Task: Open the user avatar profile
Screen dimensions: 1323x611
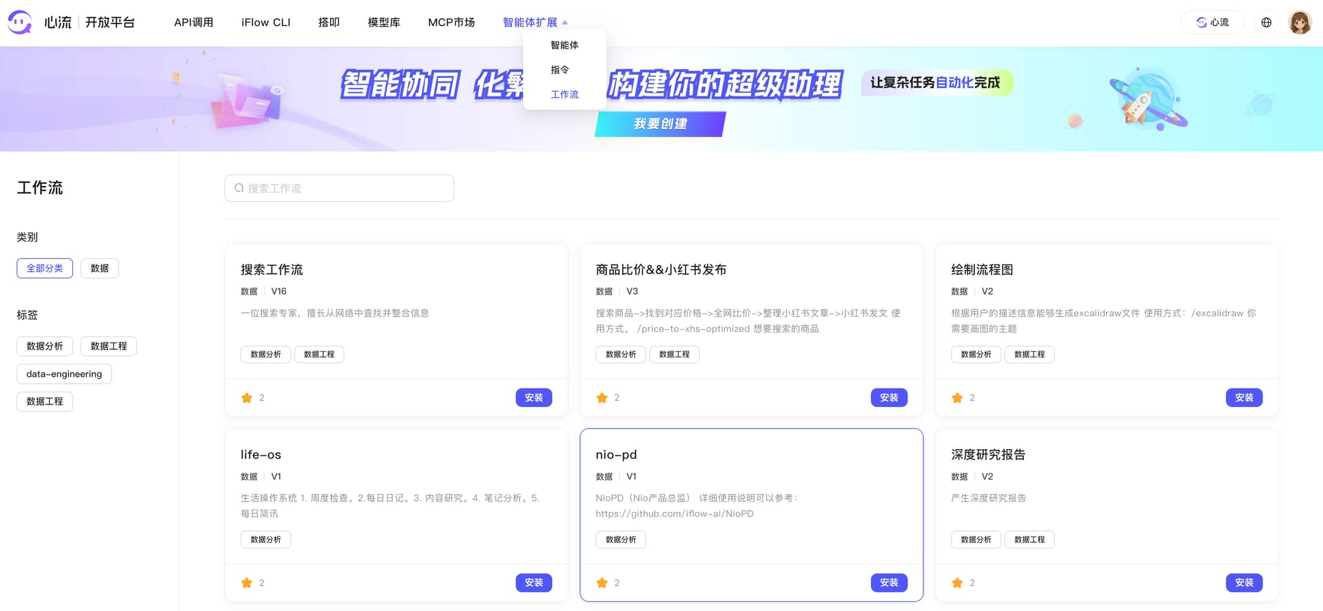Action: [1300, 22]
